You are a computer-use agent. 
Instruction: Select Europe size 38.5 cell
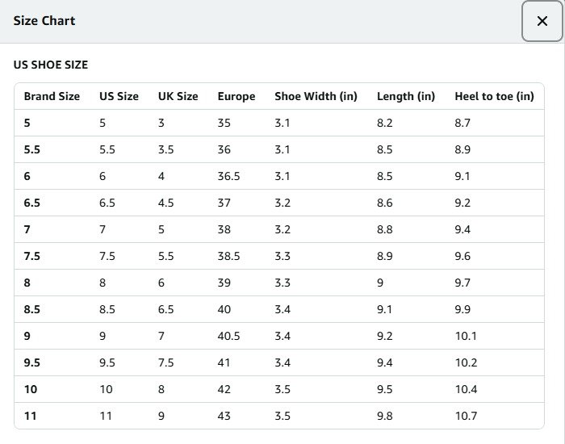[x=228, y=256]
